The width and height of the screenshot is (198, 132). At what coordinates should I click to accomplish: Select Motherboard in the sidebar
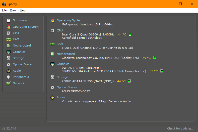(22, 46)
